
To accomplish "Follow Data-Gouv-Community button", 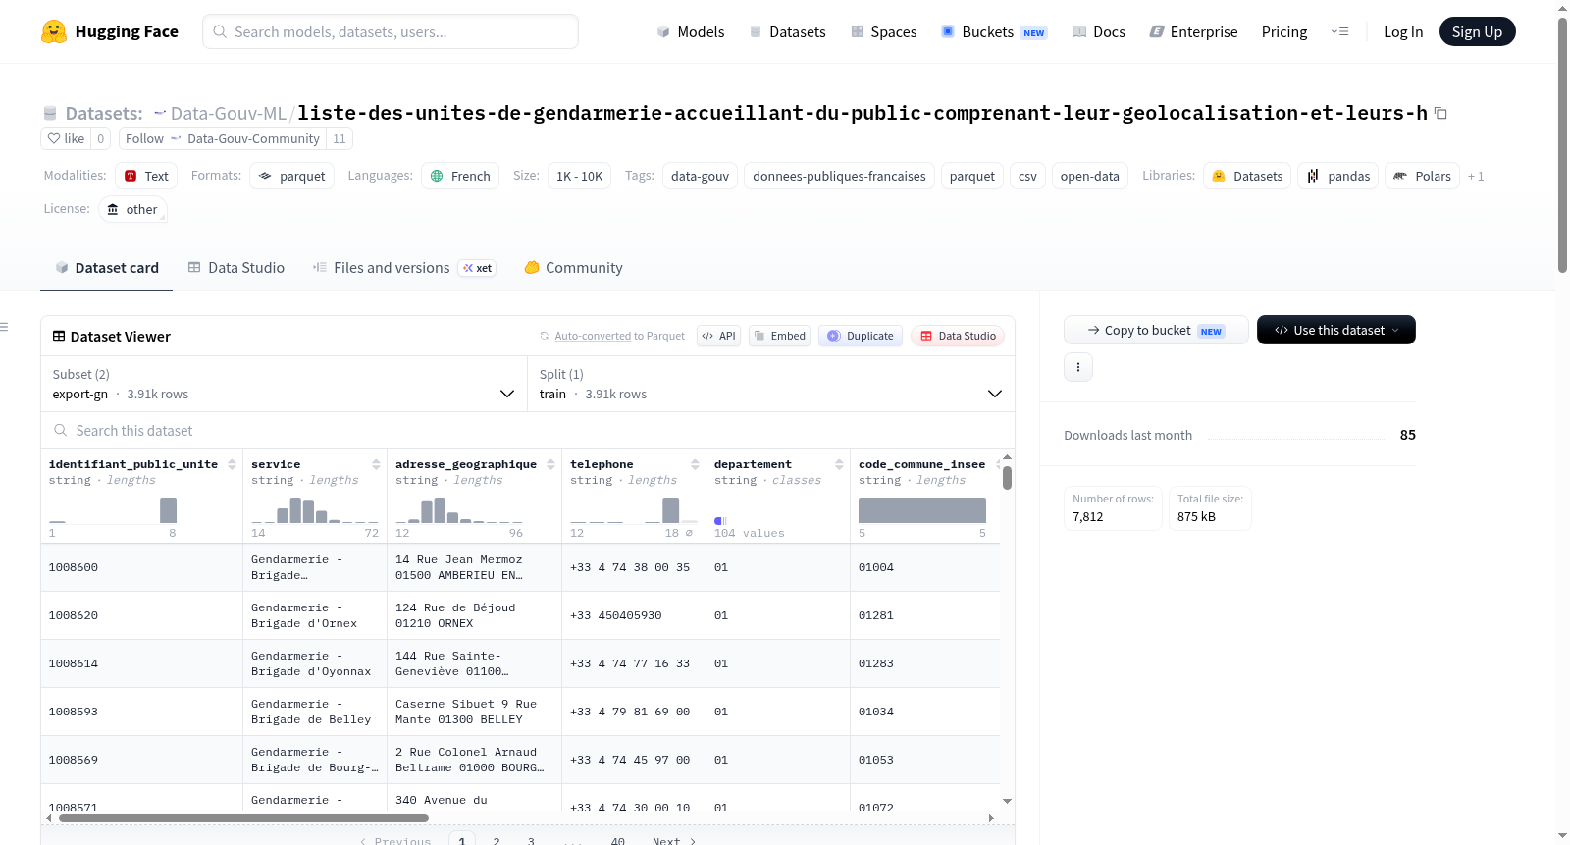I will [x=223, y=138].
